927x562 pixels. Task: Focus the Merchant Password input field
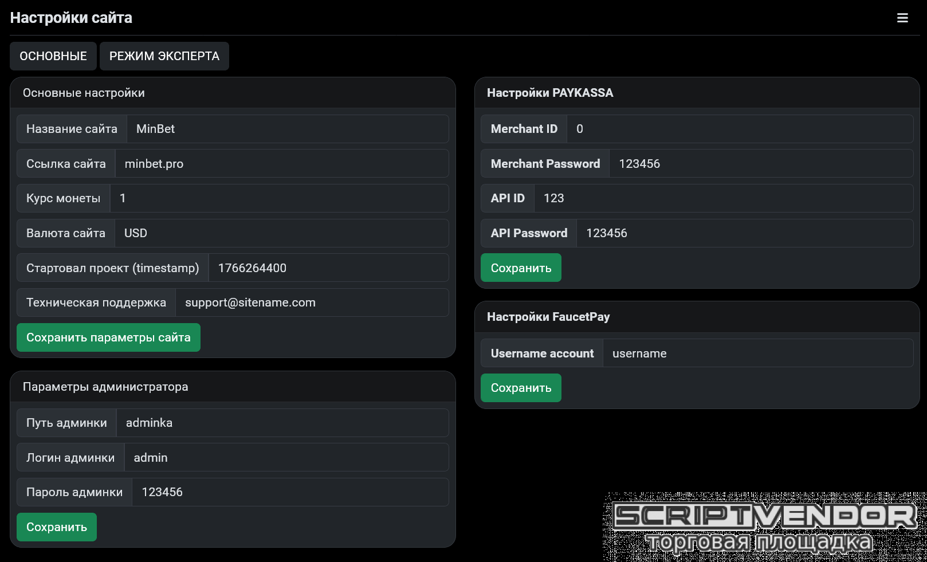pos(761,164)
